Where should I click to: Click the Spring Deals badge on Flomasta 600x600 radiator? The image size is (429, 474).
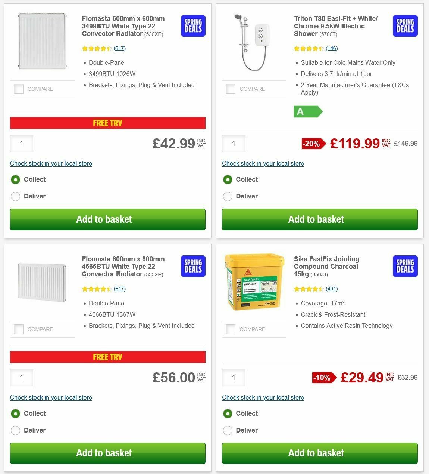[x=192, y=26]
